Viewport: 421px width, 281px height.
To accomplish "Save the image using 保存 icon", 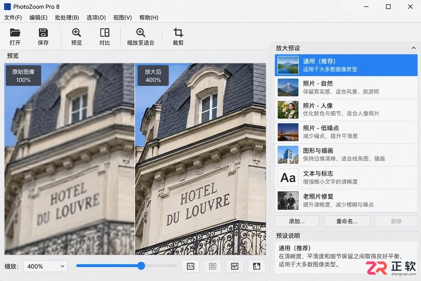I will coord(43,33).
